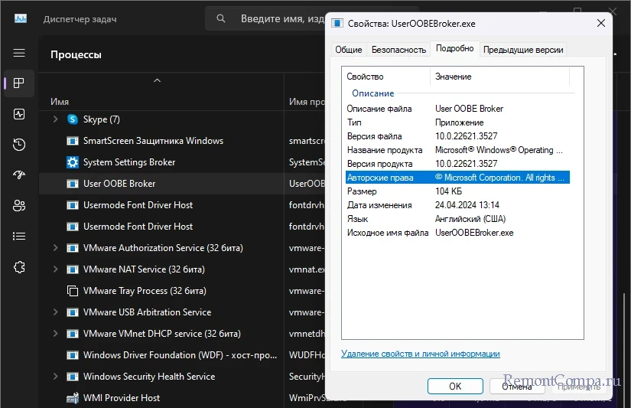Expand the Windows Security Health Service row
This screenshot has height=408, width=631.
click(x=56, y=377)
